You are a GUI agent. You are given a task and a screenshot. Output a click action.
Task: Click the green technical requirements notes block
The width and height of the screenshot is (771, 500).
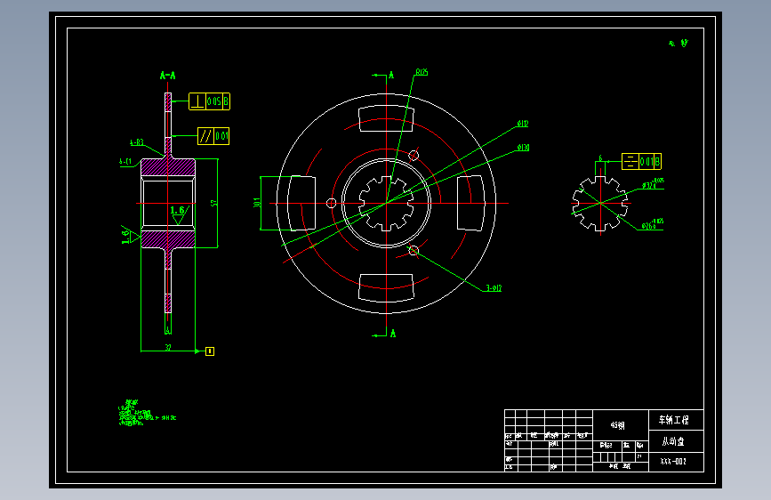pyautogui.click(x=147, y=413)
